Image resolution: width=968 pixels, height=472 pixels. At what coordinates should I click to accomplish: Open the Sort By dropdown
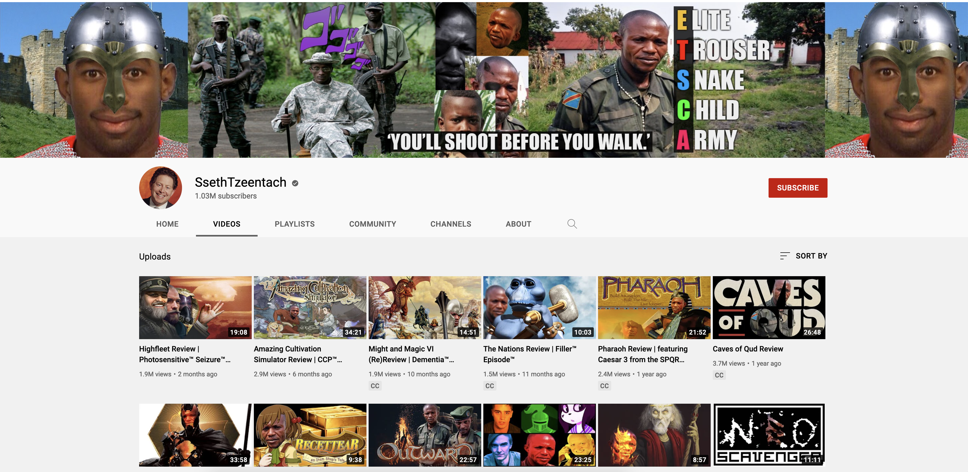point(804,256)
